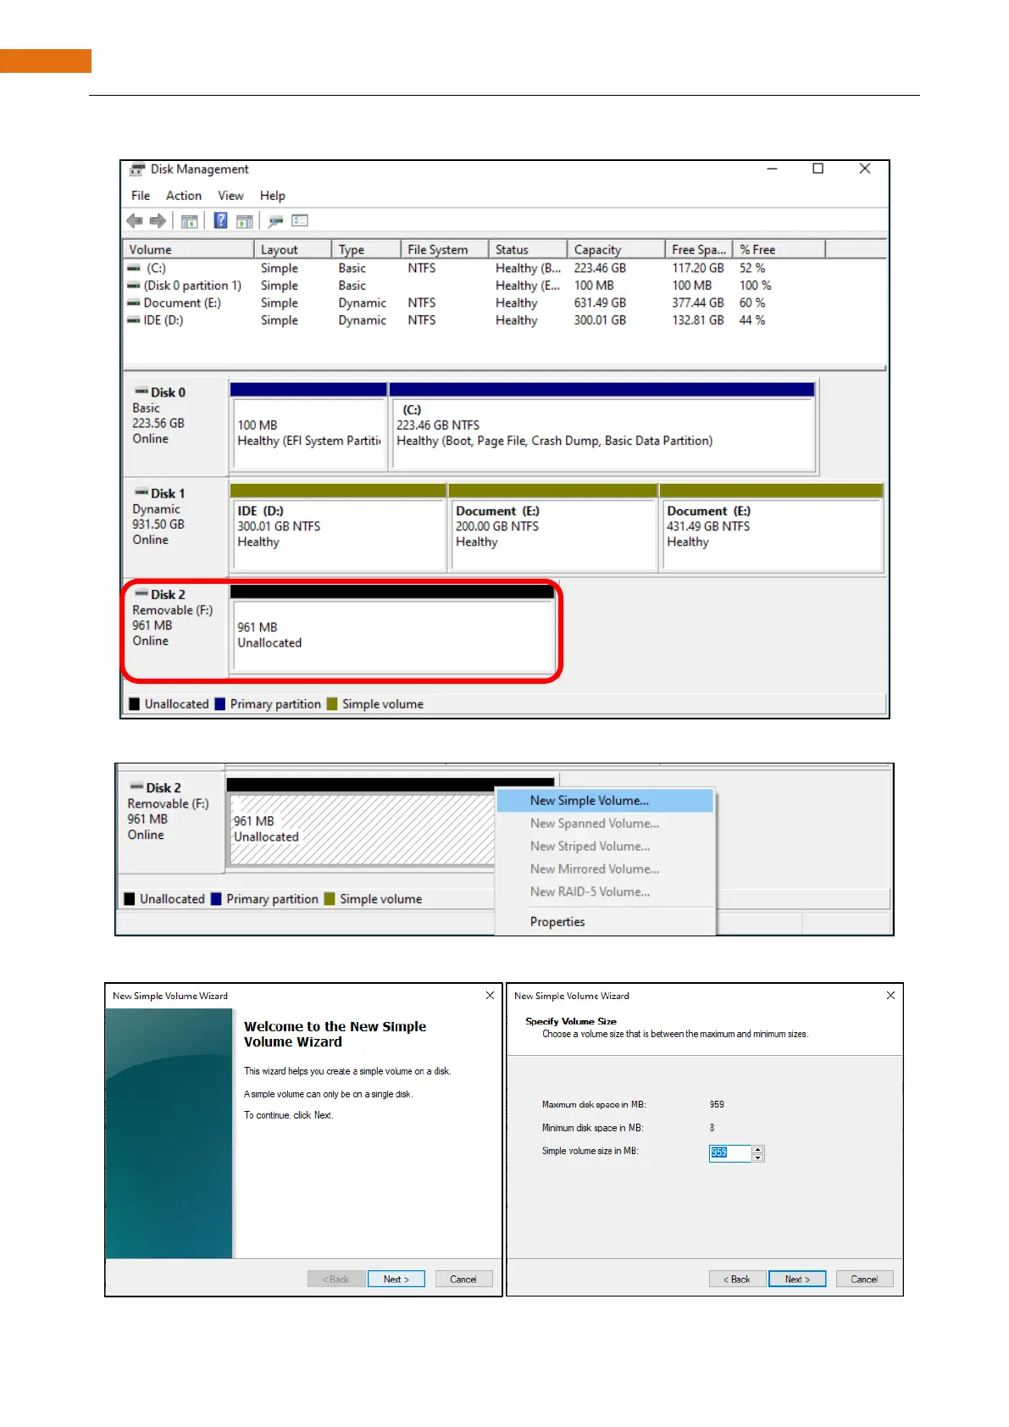Toggle the Show/Hide Action Pane toolbar icon

tap(245, 221)
